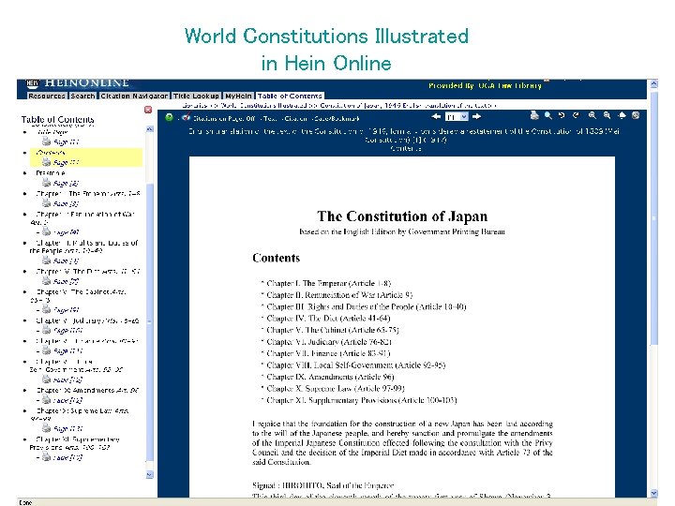The width and height of the screenshot is (675, 506).
Task: Click the green help icon in viewer toolbar
Action: click(x=169, y=117)
